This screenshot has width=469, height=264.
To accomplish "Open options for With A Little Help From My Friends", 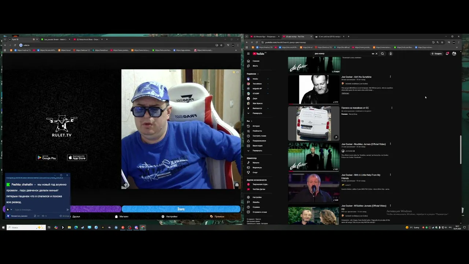I will 390,175.
